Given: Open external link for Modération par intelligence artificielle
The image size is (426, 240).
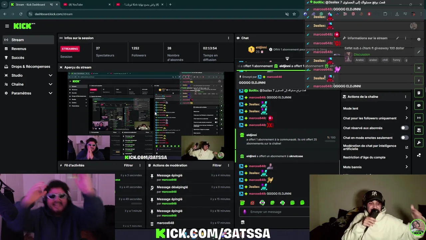Looking at the screenshot, I should click(x=407, y=147).
